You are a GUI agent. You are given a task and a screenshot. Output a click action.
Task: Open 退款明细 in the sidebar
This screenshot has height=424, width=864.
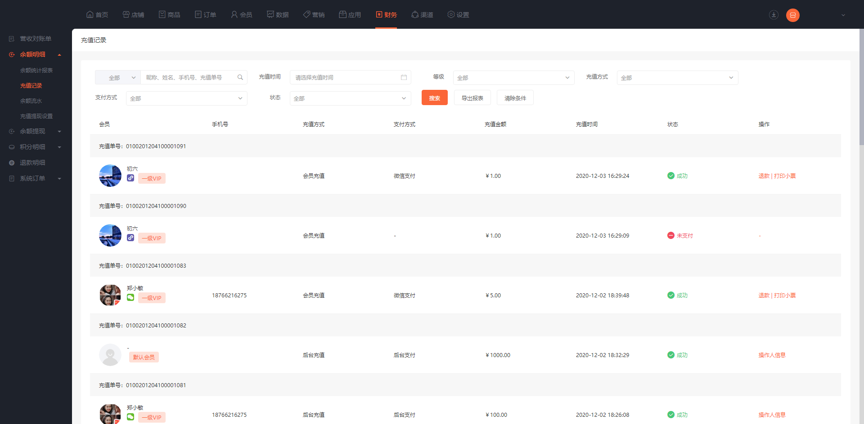[32, 163]
